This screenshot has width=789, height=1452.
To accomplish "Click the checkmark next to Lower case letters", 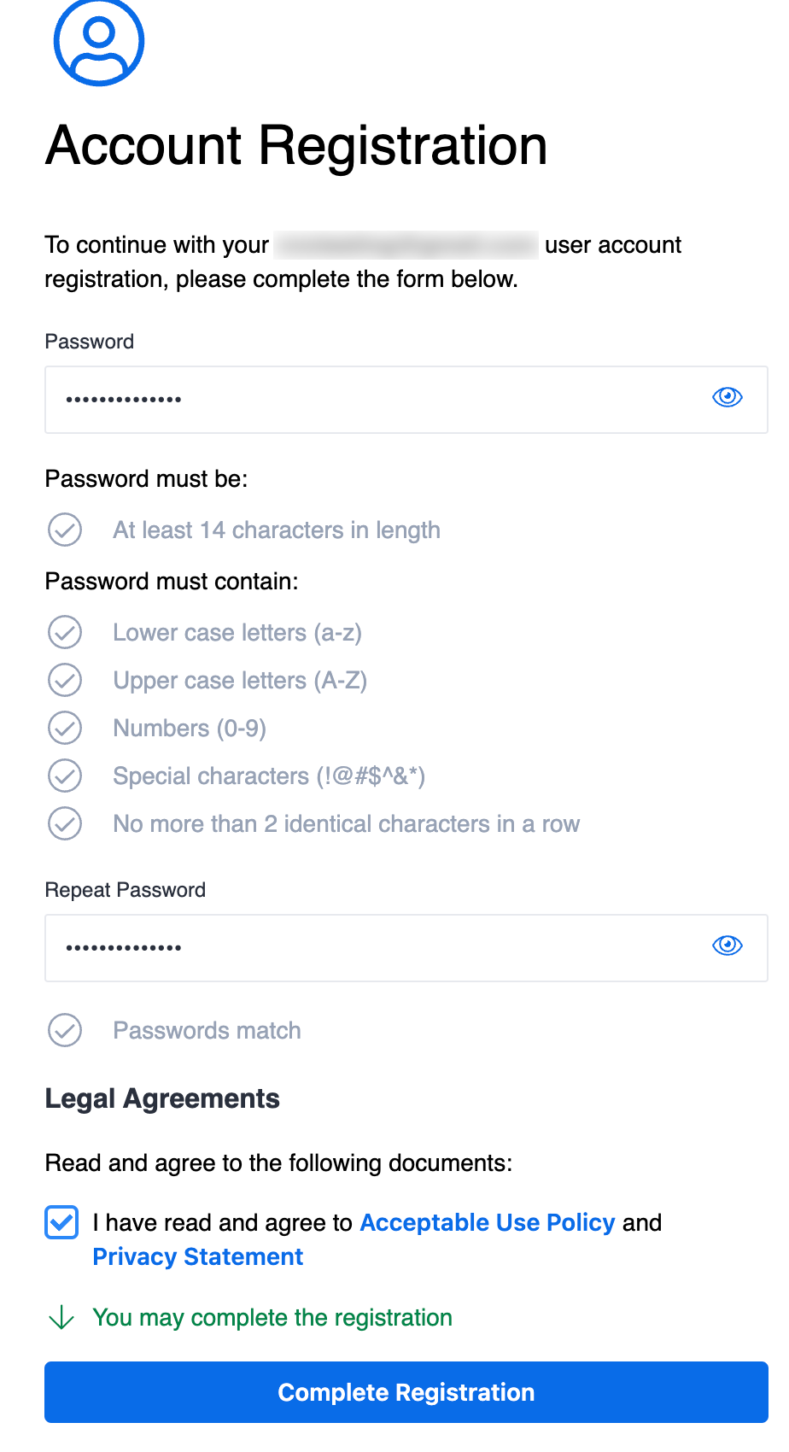I will tap(65, 632).
